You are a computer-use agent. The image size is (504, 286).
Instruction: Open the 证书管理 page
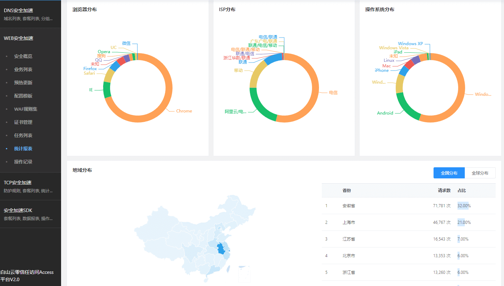point(23,122)
